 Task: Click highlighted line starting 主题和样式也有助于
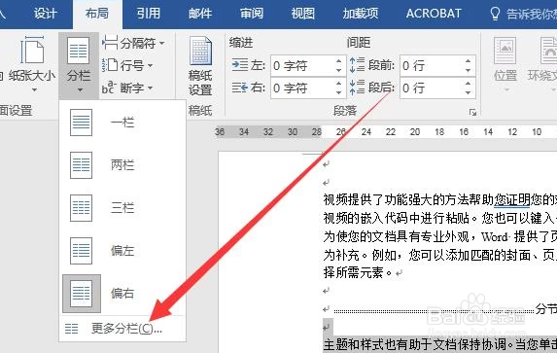(439, 344)
